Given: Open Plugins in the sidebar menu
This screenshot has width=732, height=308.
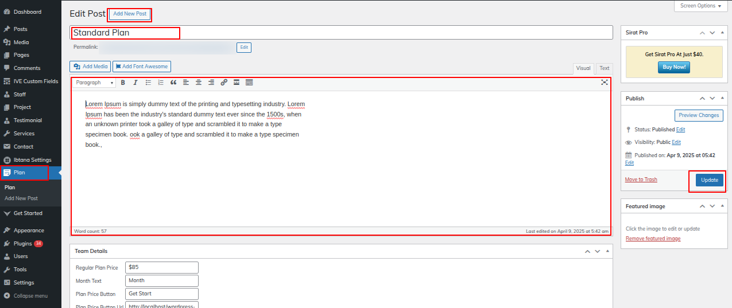Looking at the screenshot, I should [x=23, y=244].
